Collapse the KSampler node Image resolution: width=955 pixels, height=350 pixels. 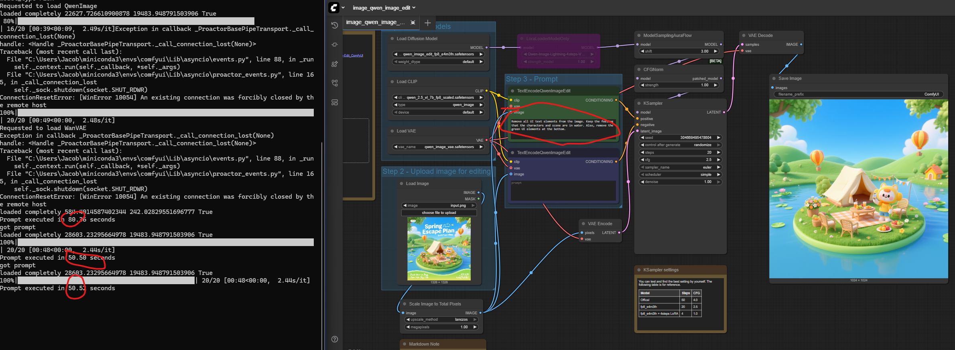point(639,103)
